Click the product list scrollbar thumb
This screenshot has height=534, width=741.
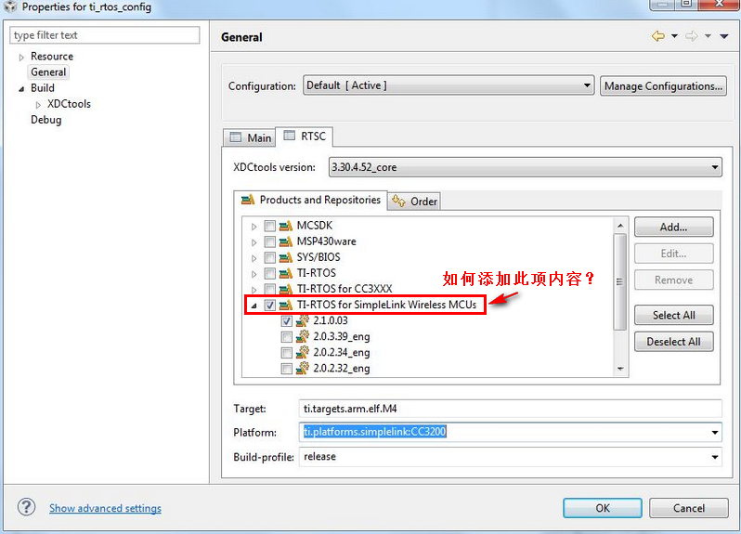pos(620,281)
